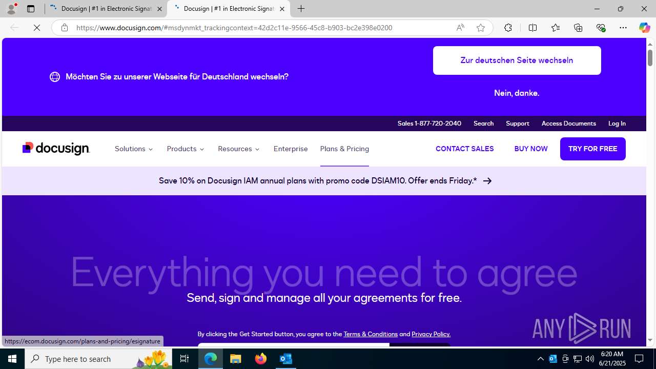
Task: Open Outlook from taskbar
Action: click(286, 359)
